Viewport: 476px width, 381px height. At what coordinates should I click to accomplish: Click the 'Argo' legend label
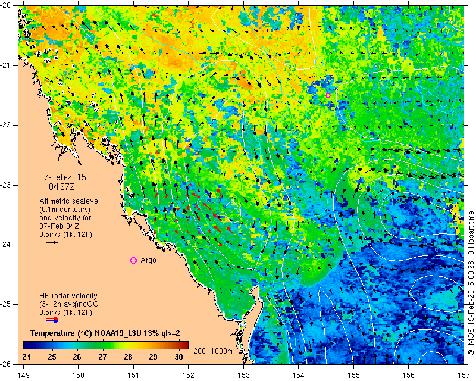[148, 260]
